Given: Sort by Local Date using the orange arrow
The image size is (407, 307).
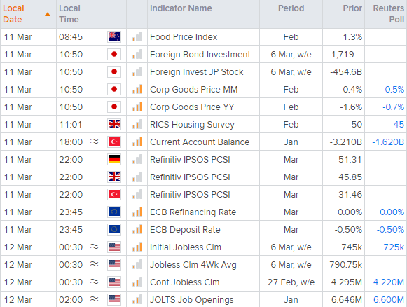Looking at the screenshot, I should click(x=47, y=14).
